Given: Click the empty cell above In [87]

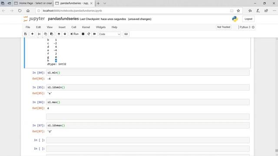Looking at the screenshot, I should 148,117.
